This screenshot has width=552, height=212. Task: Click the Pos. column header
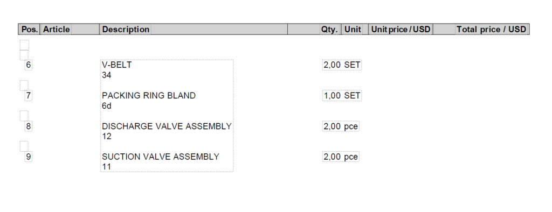click(x=30, y=30)
